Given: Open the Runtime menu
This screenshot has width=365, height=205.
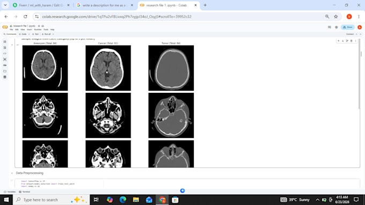Looking at the screenshot, I should click(x=38, y=30).
